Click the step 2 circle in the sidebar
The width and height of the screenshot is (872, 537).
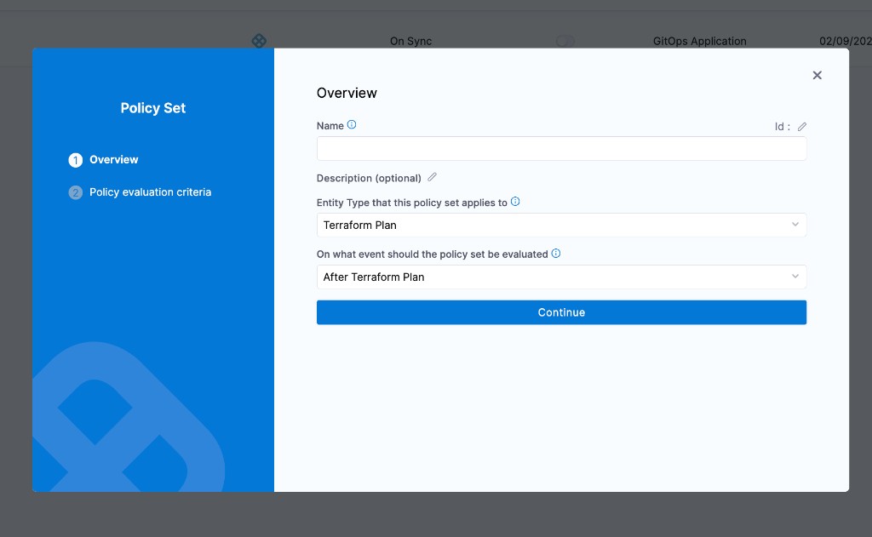(x=76, y=191)
